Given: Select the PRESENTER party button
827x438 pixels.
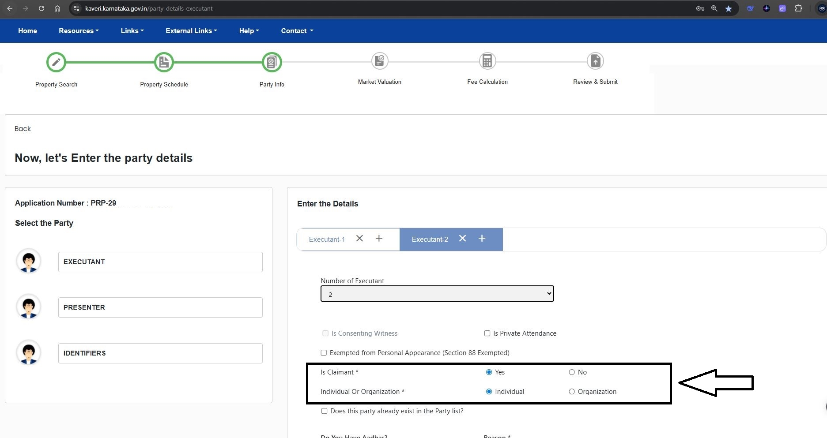Looking at the screenshot, I should tap(160, 307).
